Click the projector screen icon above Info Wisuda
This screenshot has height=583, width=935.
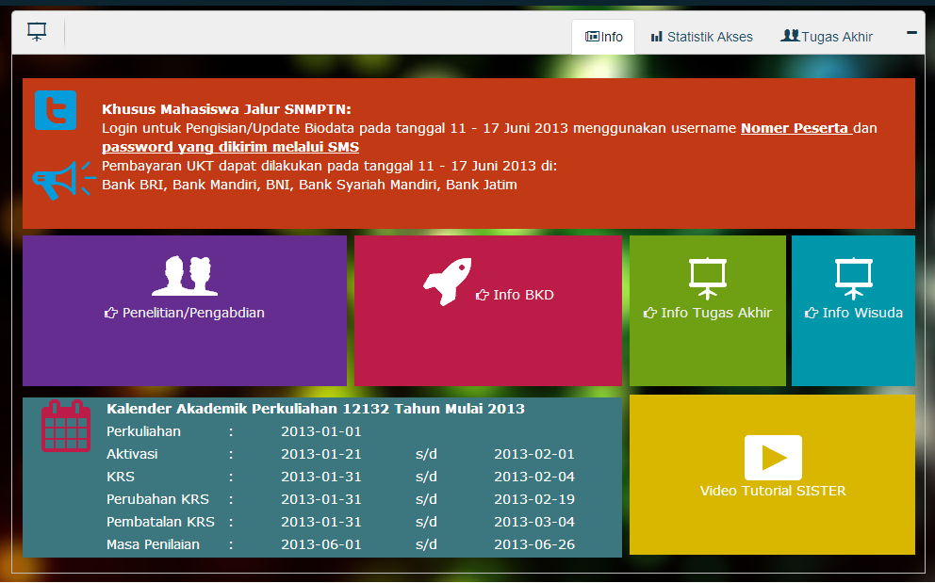(x=853, y=279)
